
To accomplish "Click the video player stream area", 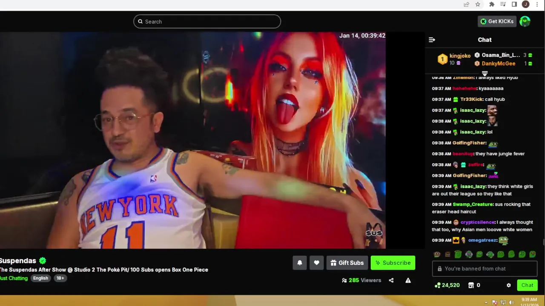I will click(x=192, y=140).
